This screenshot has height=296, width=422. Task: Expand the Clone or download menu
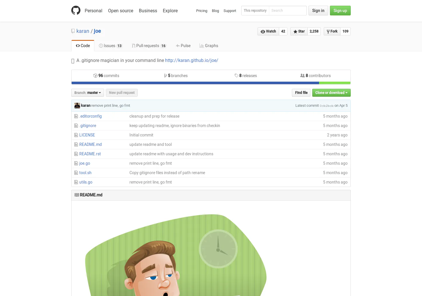click(331, 93)
